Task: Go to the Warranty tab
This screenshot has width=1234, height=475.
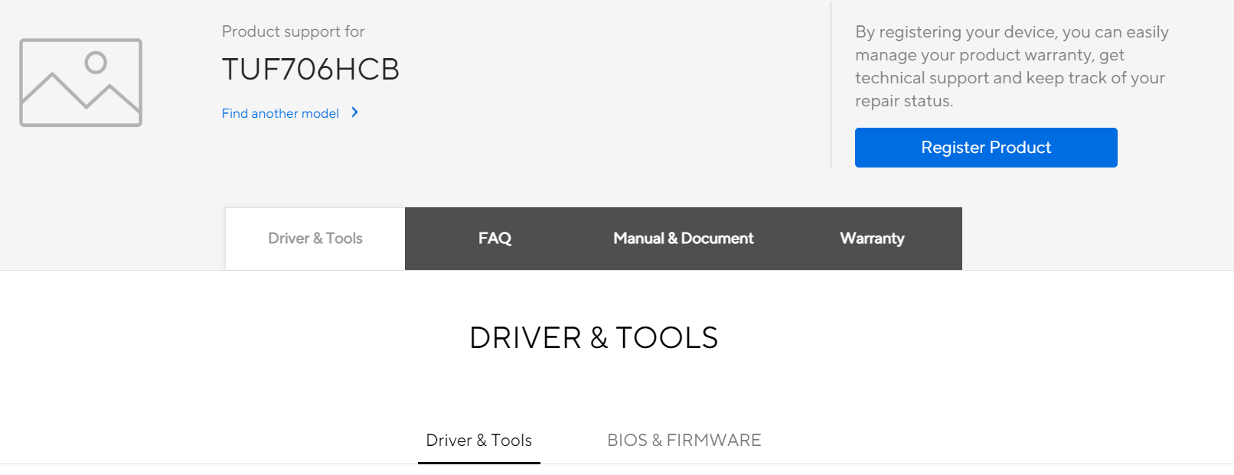Action: 872,239
